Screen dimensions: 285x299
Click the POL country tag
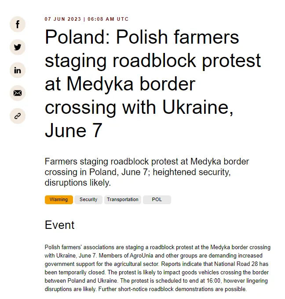click(157, 200)
